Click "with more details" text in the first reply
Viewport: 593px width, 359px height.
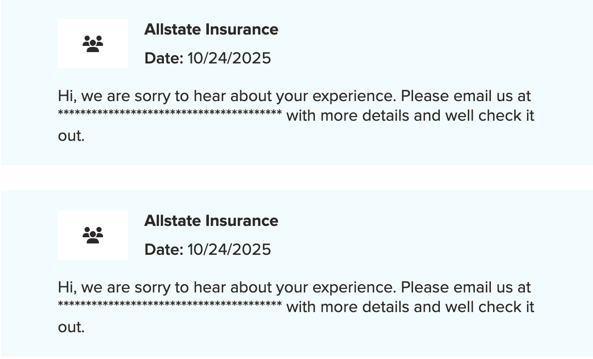click(348, 116)
